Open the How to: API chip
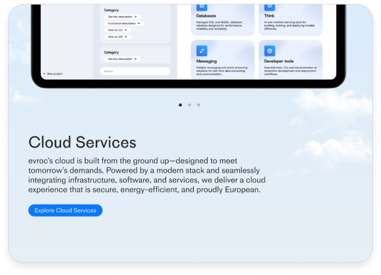This screenshot has width=381, height=275. click(x=118, y=37)
